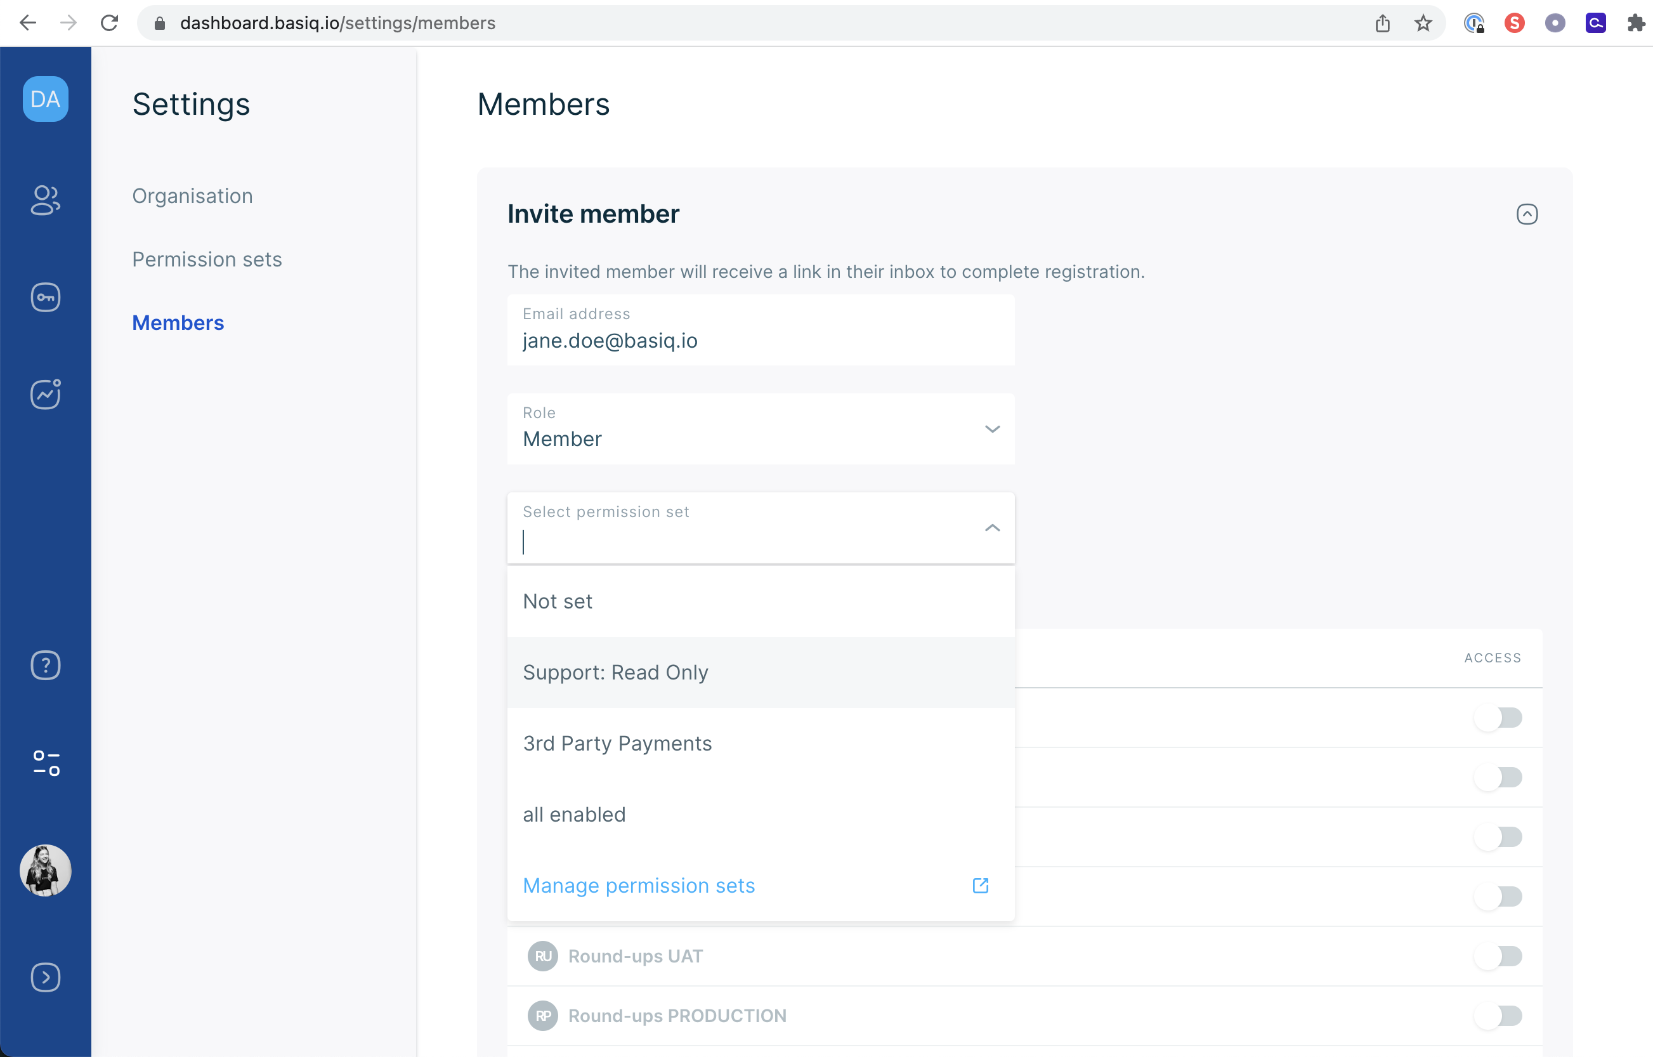Open the analytics chart icon in sidebar
Image resolution: width=1653 pixels, height=1057 pixels.
pyautogui.click(x=45, y=394)
